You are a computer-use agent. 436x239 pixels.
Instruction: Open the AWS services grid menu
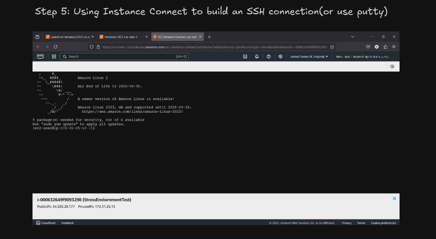(x=54, y=56)
